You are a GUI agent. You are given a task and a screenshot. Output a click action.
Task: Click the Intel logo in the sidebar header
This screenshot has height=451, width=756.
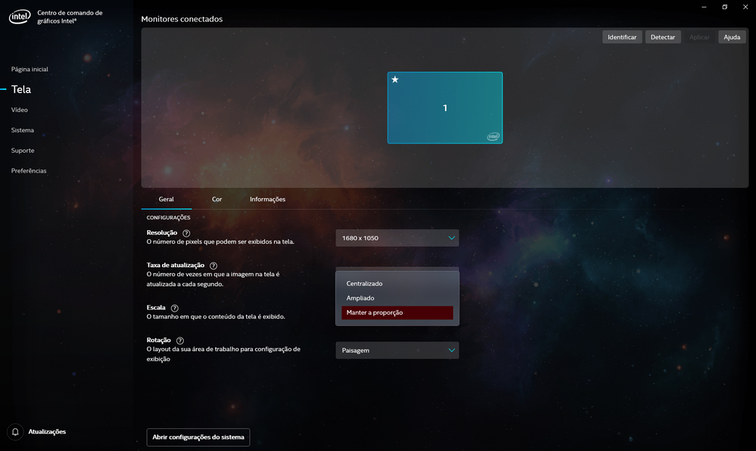(19, 17)
